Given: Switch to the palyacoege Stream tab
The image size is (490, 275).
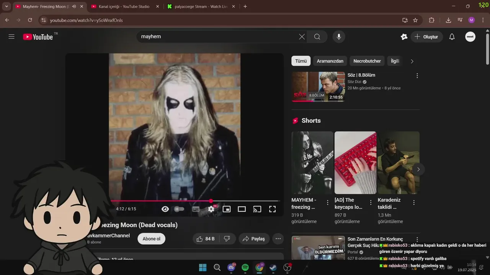Looking at the screenshot, I should pyautogui.click(x=202, y=6).
